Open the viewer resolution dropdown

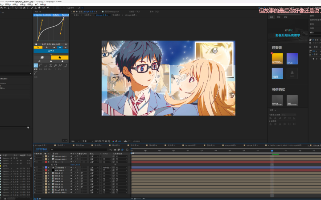click(x=88, y=141)
